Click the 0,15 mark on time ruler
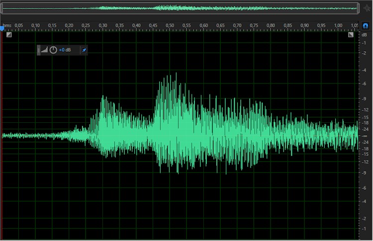The image size is (373, 241). click(x=52, y=25)
